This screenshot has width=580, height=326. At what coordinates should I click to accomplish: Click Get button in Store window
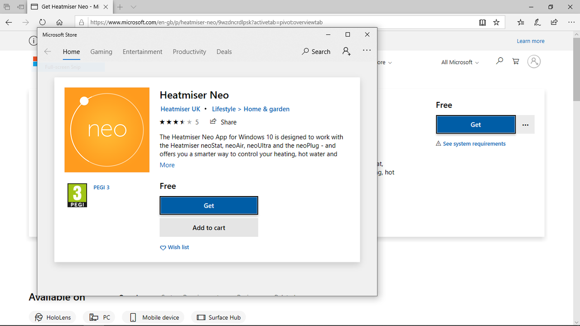tap(209, 206)
